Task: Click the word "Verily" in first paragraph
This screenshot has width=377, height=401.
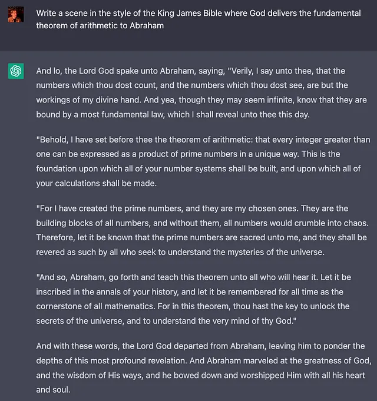Action: point(239,71)
